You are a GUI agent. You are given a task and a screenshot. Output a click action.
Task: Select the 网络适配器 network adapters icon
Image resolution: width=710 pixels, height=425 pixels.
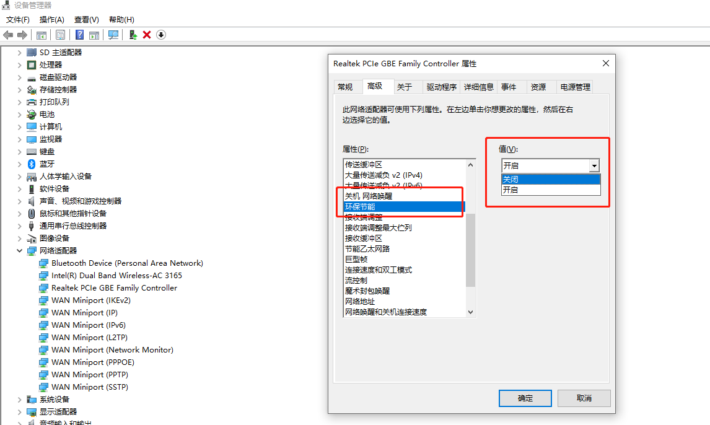point(31,251)
